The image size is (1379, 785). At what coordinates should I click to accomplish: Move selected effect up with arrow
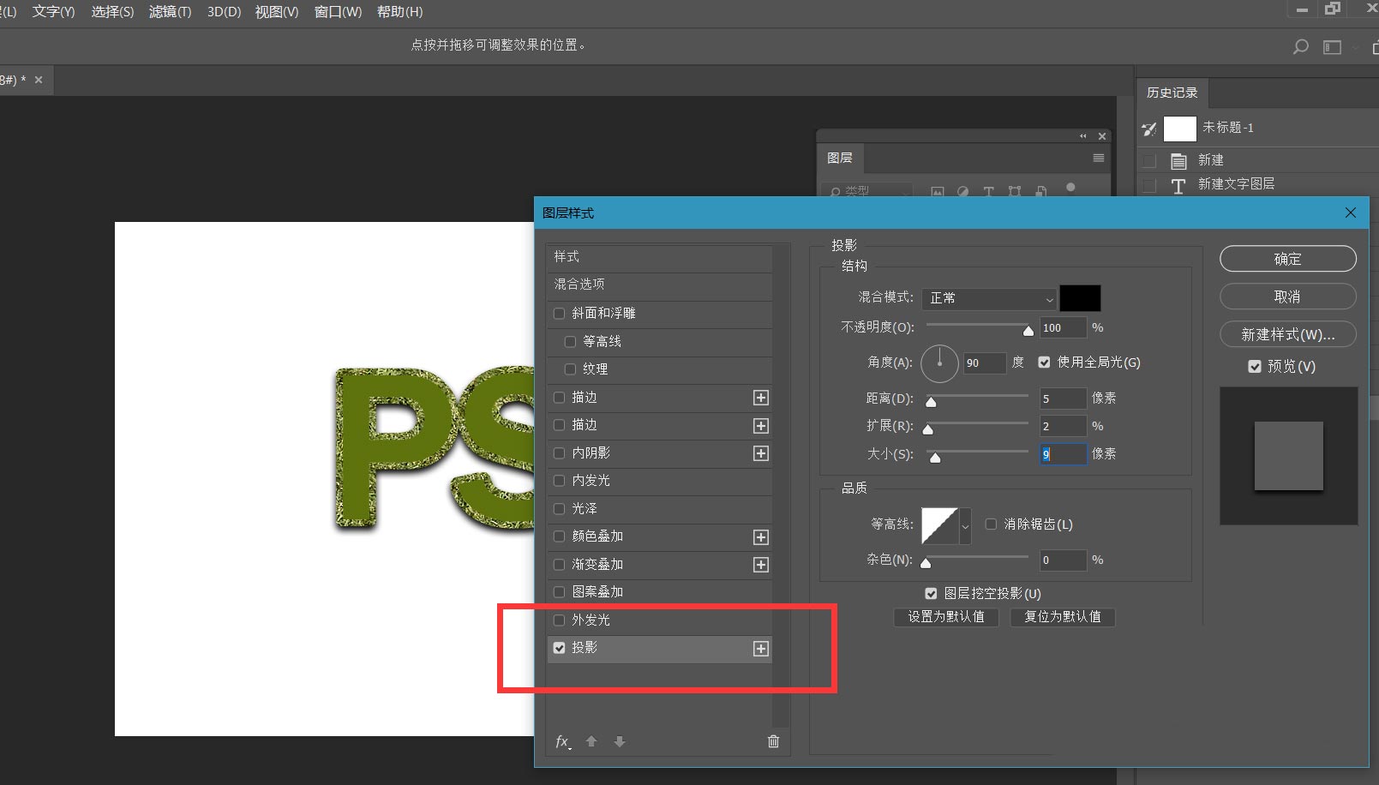coord(591,741)
